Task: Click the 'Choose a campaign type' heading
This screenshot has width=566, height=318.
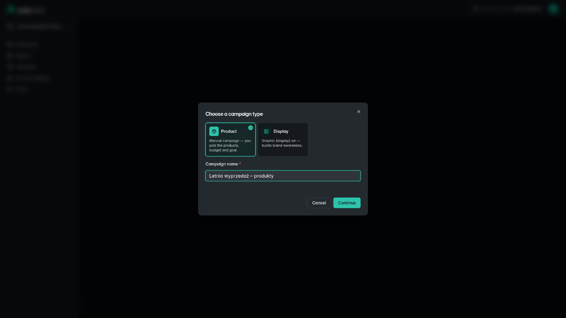Action: pyautogui.click(x=234, y=114)
